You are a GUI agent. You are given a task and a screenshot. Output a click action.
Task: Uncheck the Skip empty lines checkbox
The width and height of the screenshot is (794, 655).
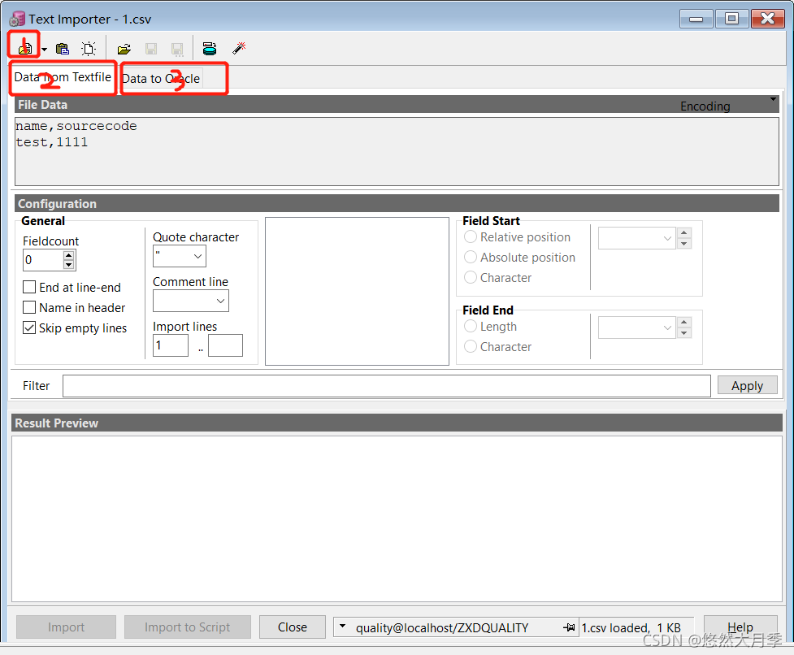pyautogui.click(x=29, y=328)
